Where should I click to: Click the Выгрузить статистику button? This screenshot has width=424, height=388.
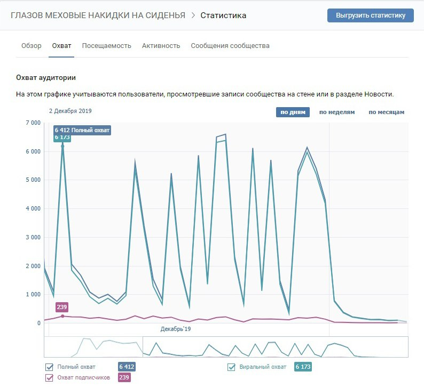click(370, 15)
